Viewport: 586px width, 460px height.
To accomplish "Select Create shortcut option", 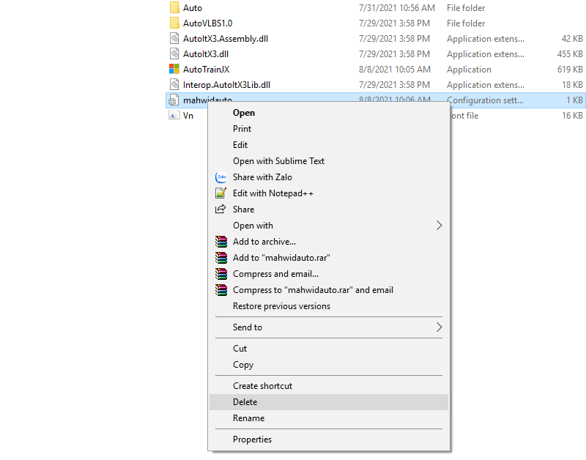I will coord(262,386).
